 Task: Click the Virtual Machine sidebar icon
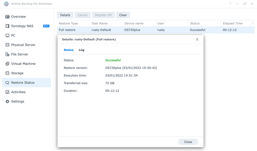7,64
